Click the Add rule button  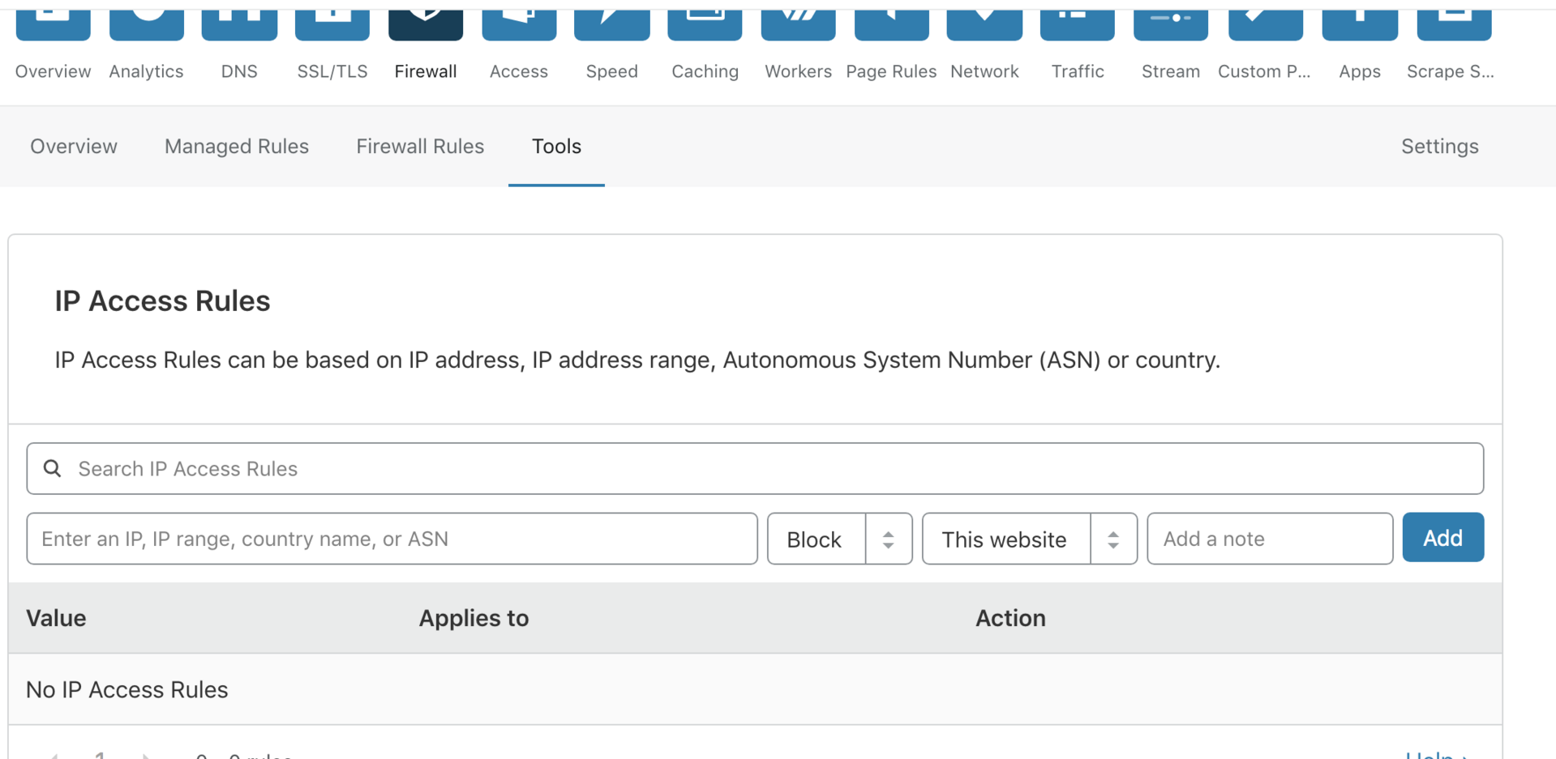[1443, 537]
